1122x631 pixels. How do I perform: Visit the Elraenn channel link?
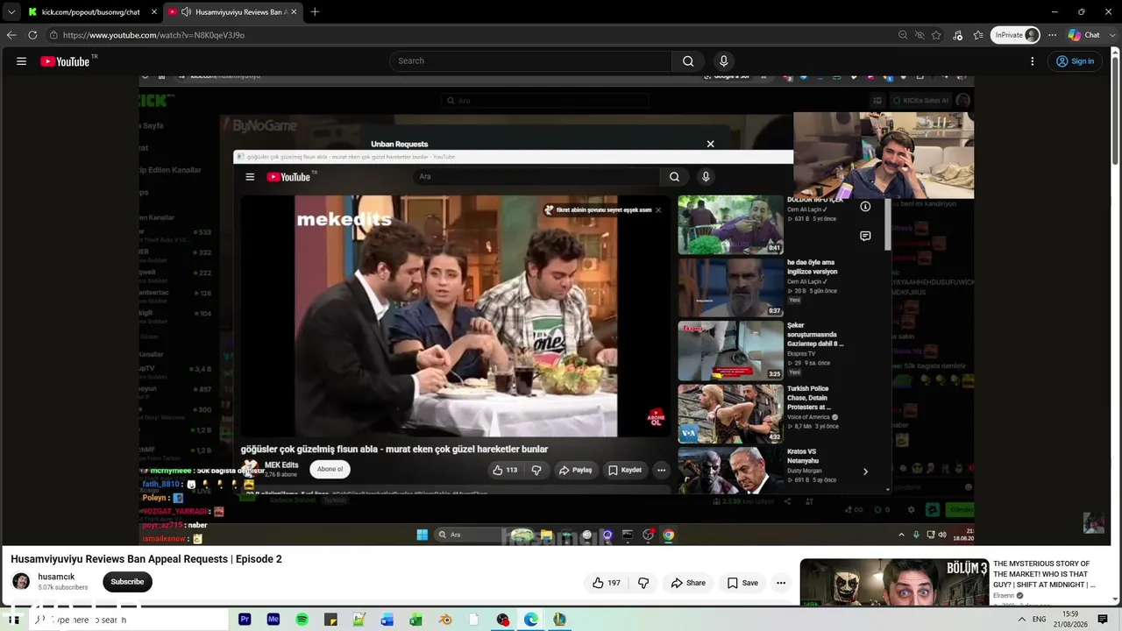(1005, 596)
